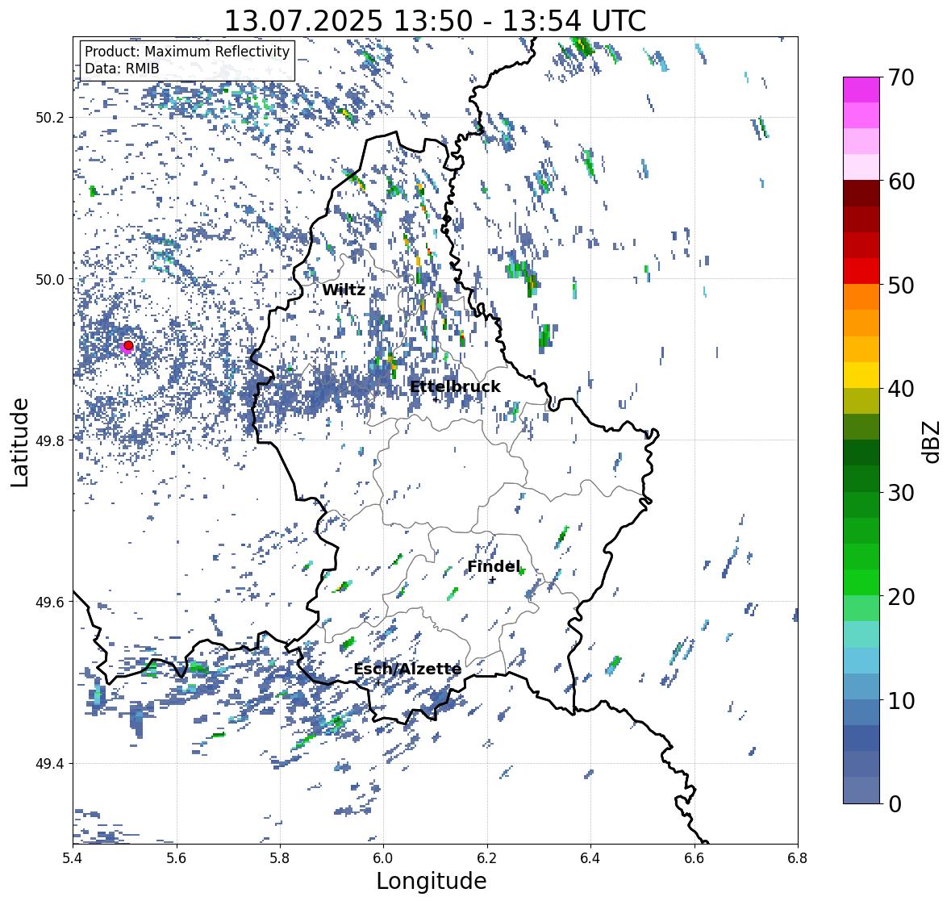951x901 pixels.
Task: Click the 10 tick on colorbar
Action: pos(901,700)
